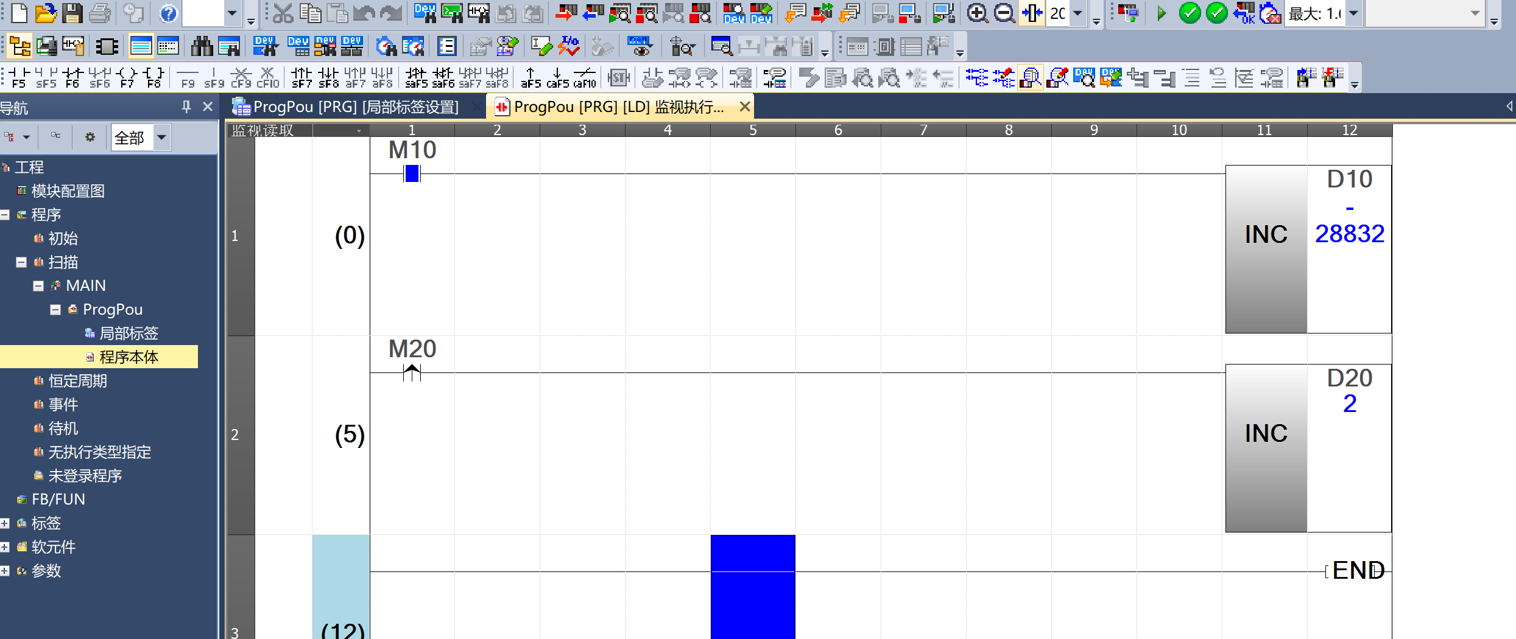Start simulation with the green play icon
This screenshot has height=639, width=1516.
[x=1161, y=13]
